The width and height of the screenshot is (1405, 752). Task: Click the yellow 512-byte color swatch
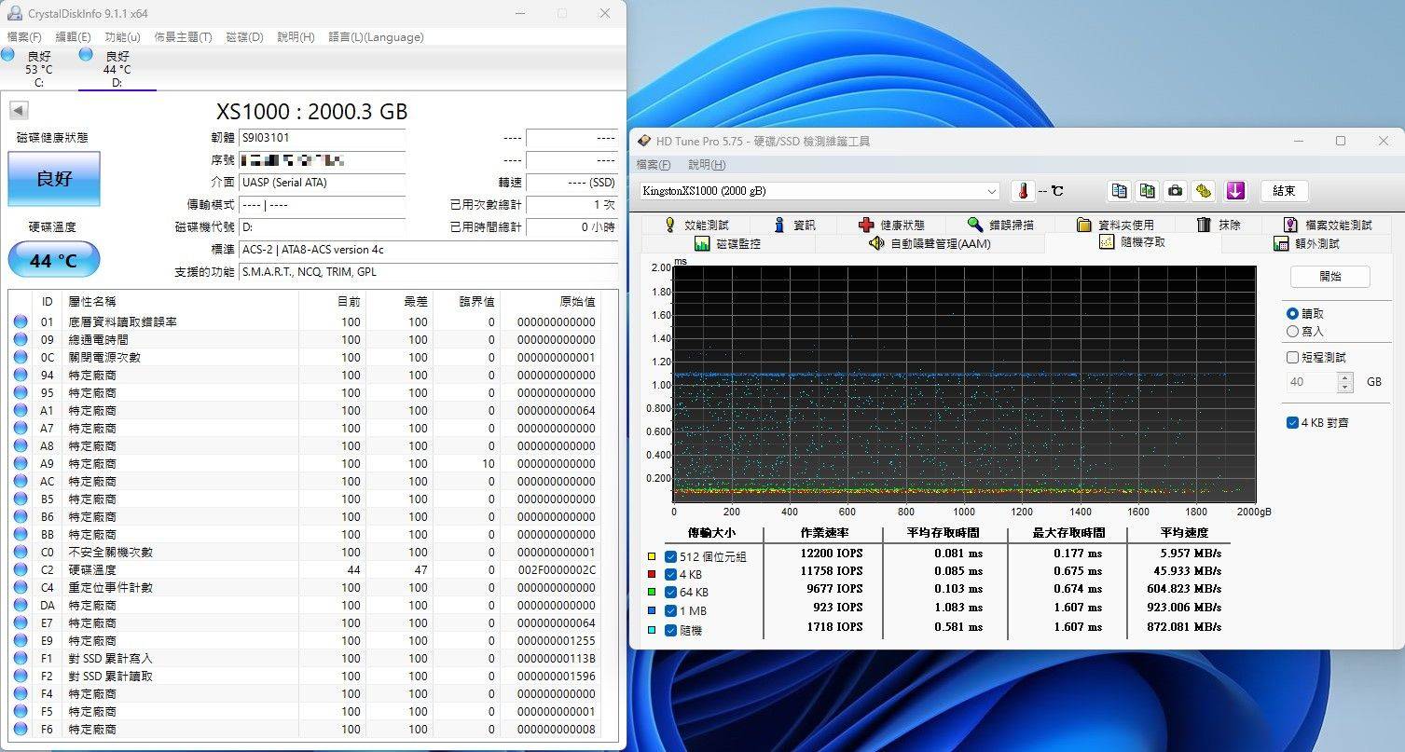click(x=652, y=556)
